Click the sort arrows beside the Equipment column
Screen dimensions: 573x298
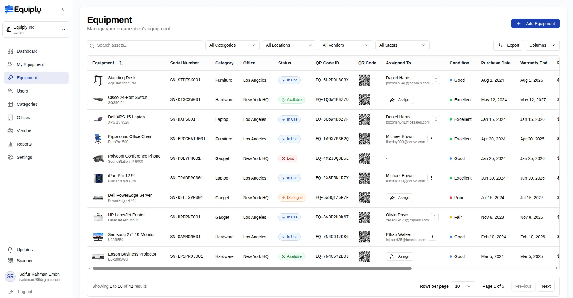[121, 63]
